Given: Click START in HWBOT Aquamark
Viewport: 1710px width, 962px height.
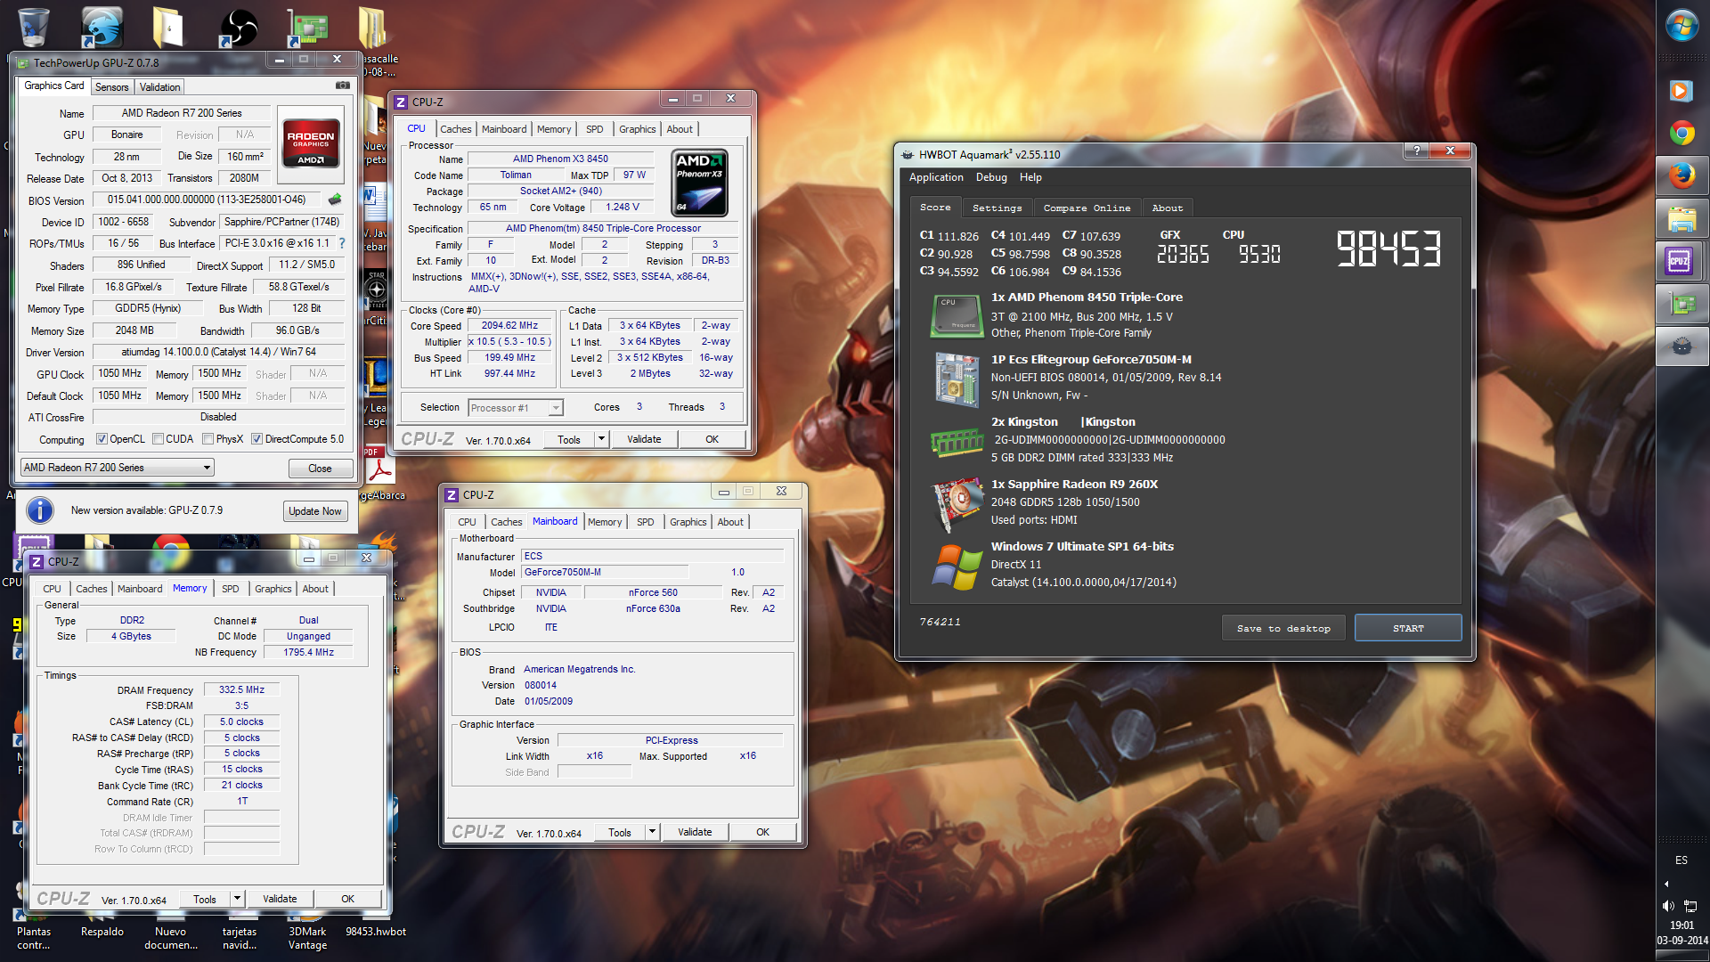Looking at the screenshot, I should click(x=1408, y=628).
